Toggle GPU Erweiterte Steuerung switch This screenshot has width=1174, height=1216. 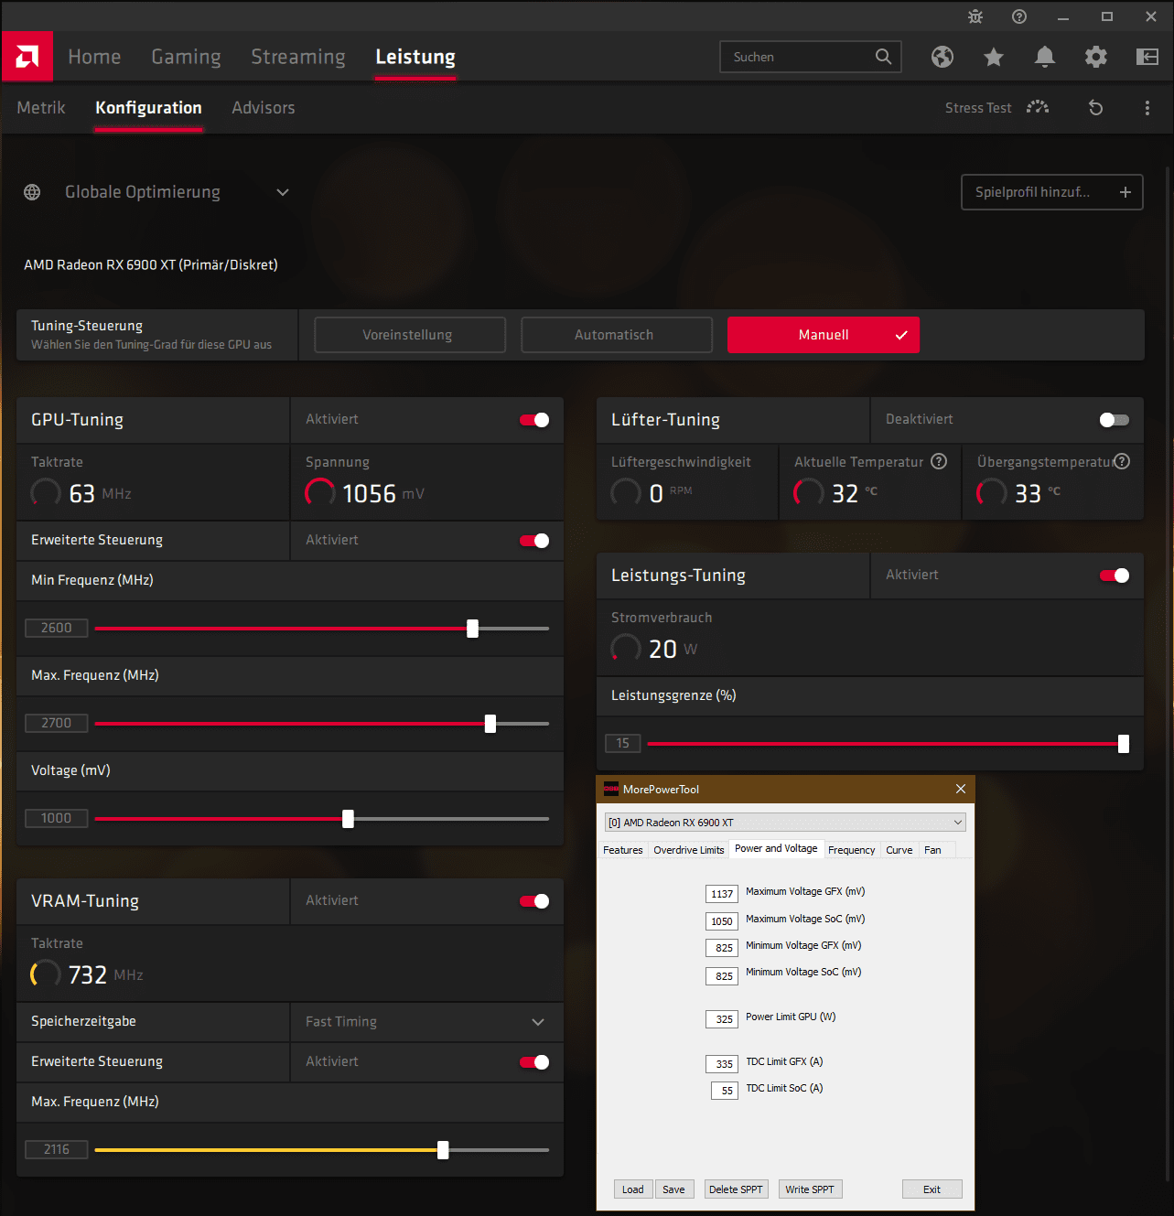(534, 541)
